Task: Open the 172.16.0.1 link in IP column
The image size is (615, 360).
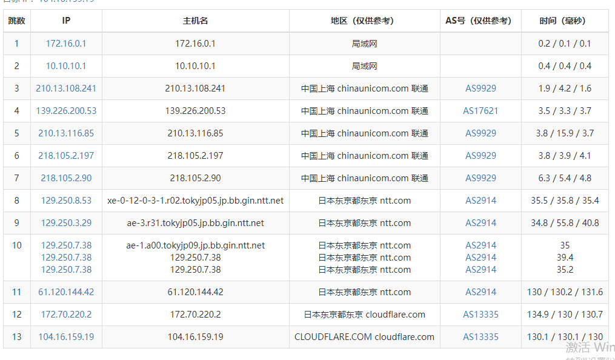Action: pos(66,44)
